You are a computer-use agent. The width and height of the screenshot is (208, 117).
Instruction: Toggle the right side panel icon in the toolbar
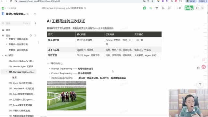202,8
